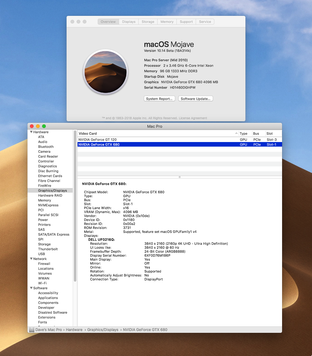This screenshot has width=312, height=356.
Task: Select Card Reader in the sidebar
Action: pos(48,156)
